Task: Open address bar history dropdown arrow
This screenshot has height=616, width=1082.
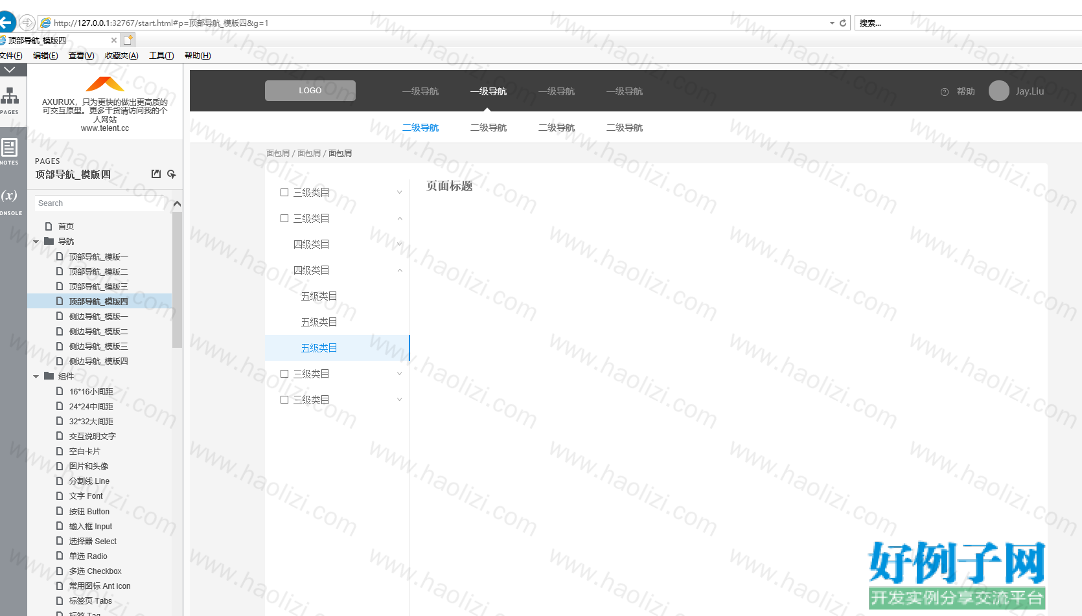Action: pyautogui.click(x=832, y=23)
